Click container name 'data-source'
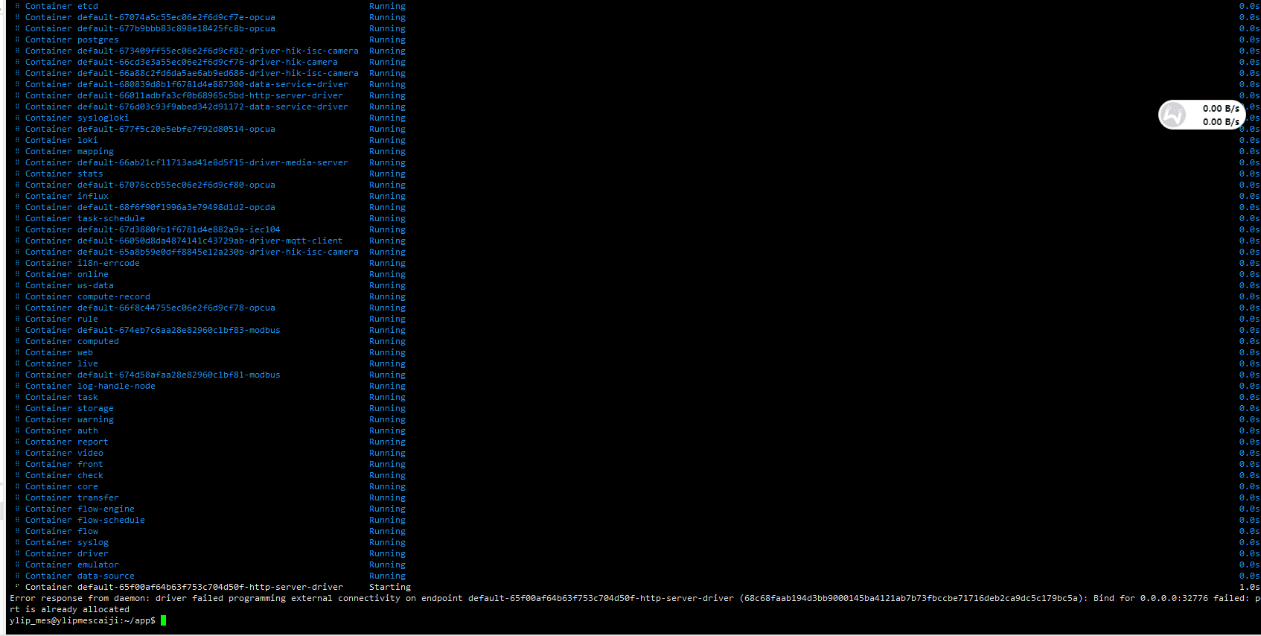 pyautogui.click(x=106, y=576)
